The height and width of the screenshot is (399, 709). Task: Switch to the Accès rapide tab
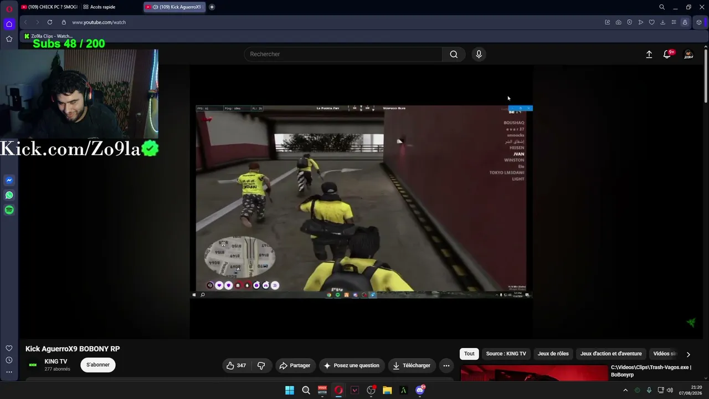tap(100, 7)
